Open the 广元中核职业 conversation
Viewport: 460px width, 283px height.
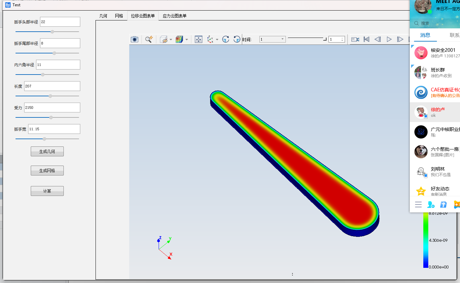tap(435, 132)
